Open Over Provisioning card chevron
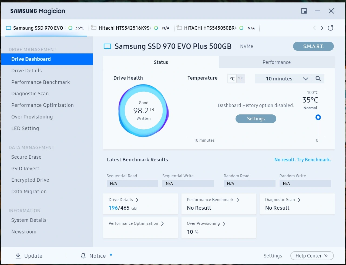The height and width of the screenshot is (265, 346). coord(224,224)
